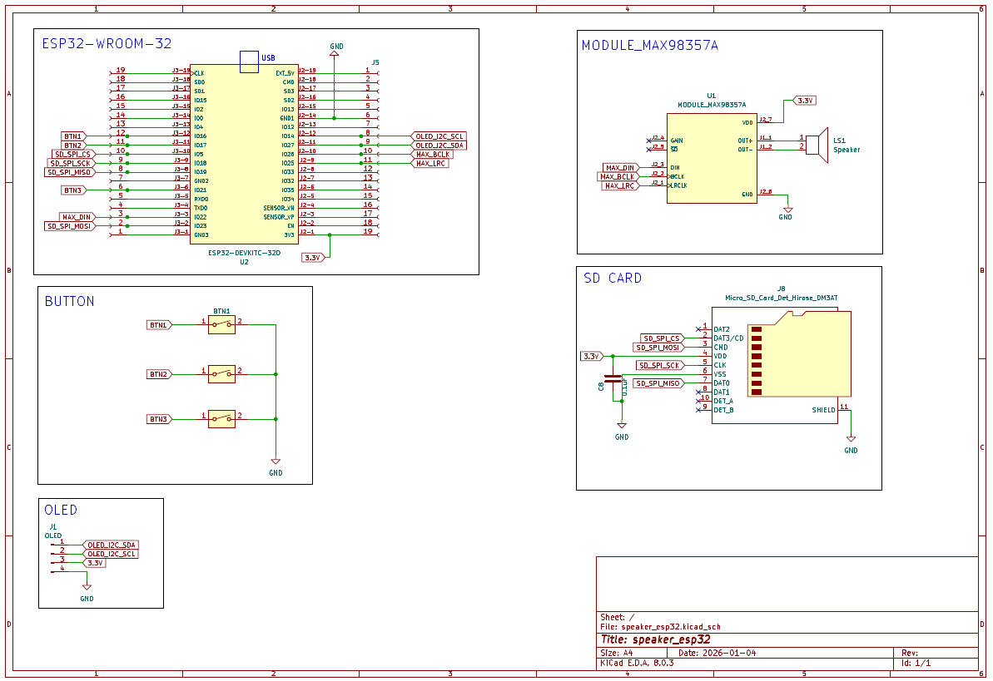Viewport: 993px width, 681px height.
Task: Select the 3.3V label below the ESP32 module
Action: [x=314, y=258]
